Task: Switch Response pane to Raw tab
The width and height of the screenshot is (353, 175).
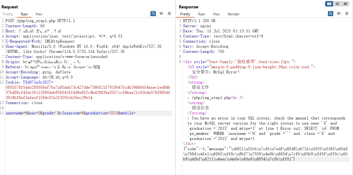Action: coord(202,14)
